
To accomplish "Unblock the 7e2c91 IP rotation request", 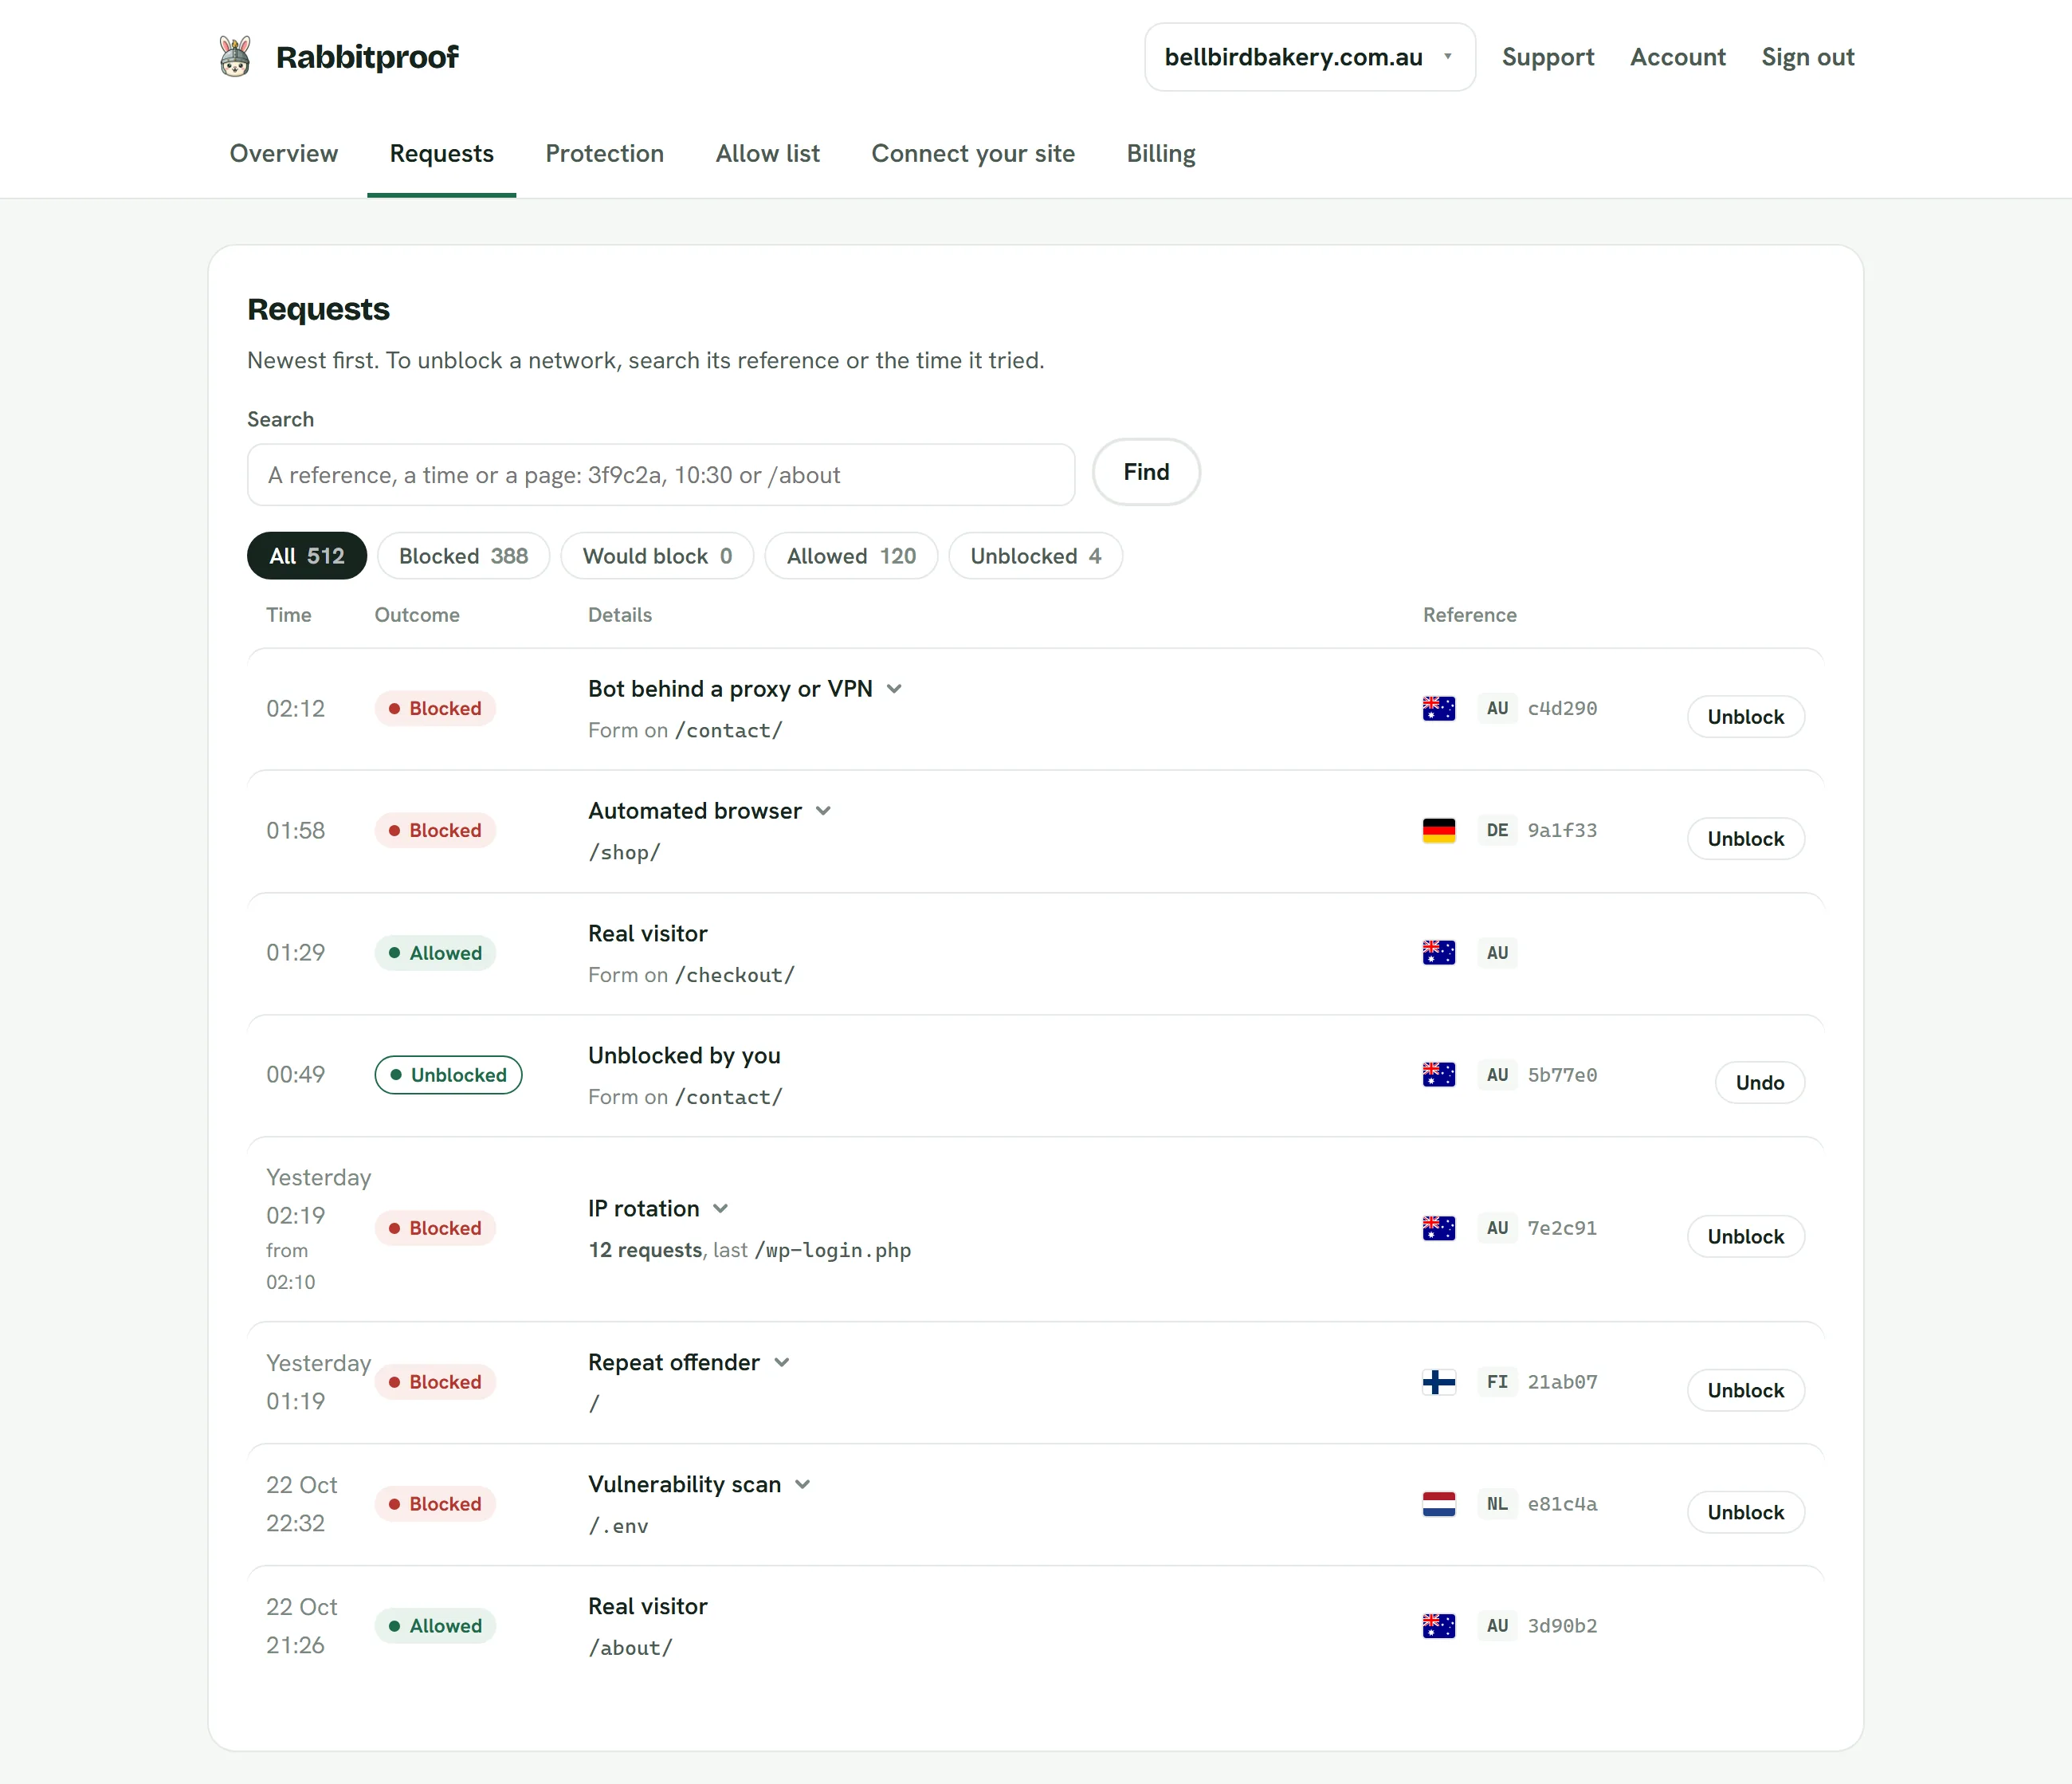I will tap(1745, 1237).
